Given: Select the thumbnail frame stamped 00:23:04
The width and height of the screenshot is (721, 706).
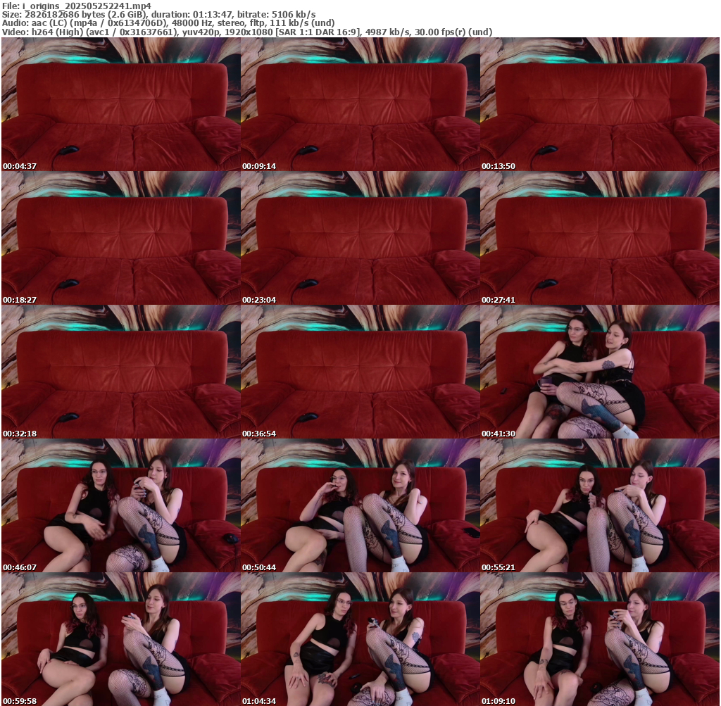Looking at the screenshot, I should pyautogui.click(x=360, y=238).
